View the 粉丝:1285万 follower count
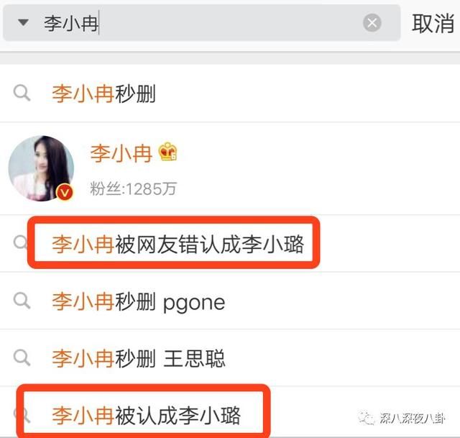460x438 pixels. [133, 188]
